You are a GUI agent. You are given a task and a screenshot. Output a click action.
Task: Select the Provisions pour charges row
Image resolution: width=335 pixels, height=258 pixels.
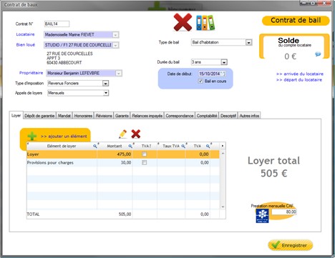123,163
